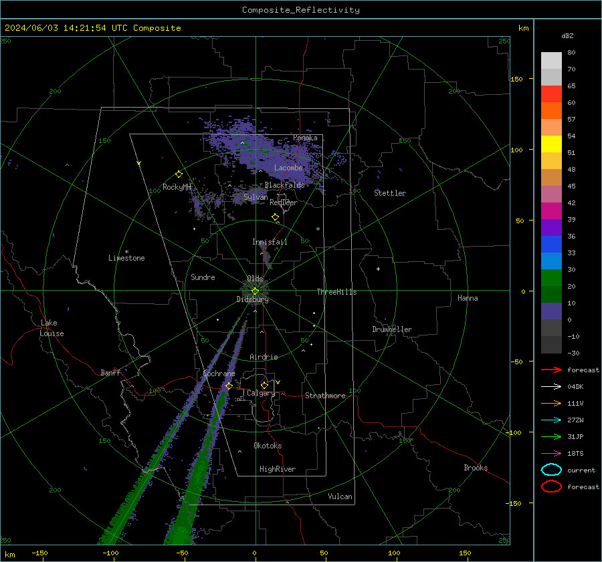Click the Stettler label
The width and height of the screenshot is (602, 562).
390,193
